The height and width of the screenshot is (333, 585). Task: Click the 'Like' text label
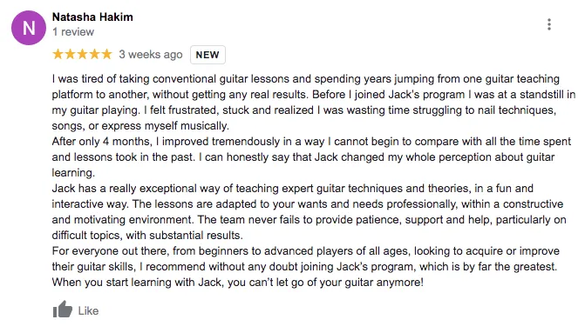tap(88, 310)
